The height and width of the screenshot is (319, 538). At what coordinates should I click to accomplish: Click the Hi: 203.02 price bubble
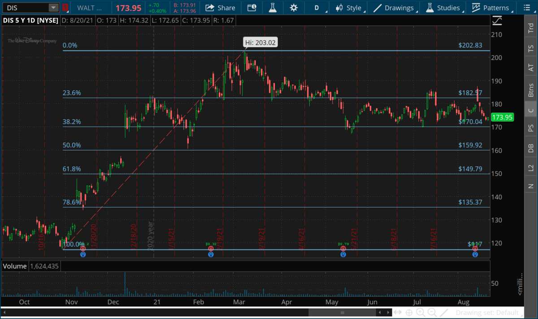[260, 43]
